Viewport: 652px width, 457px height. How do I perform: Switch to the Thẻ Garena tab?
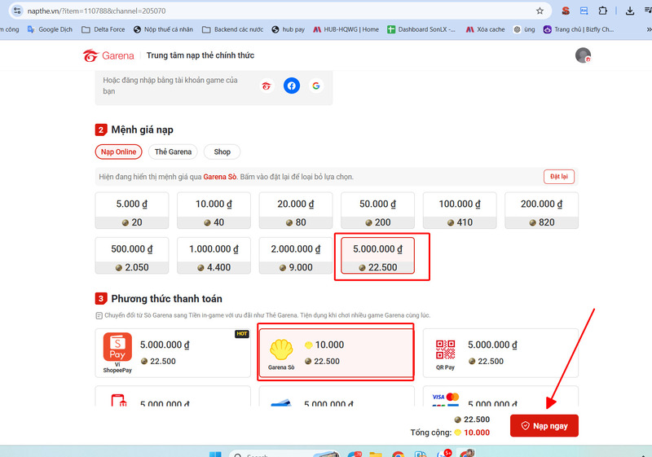pos(173,152)
